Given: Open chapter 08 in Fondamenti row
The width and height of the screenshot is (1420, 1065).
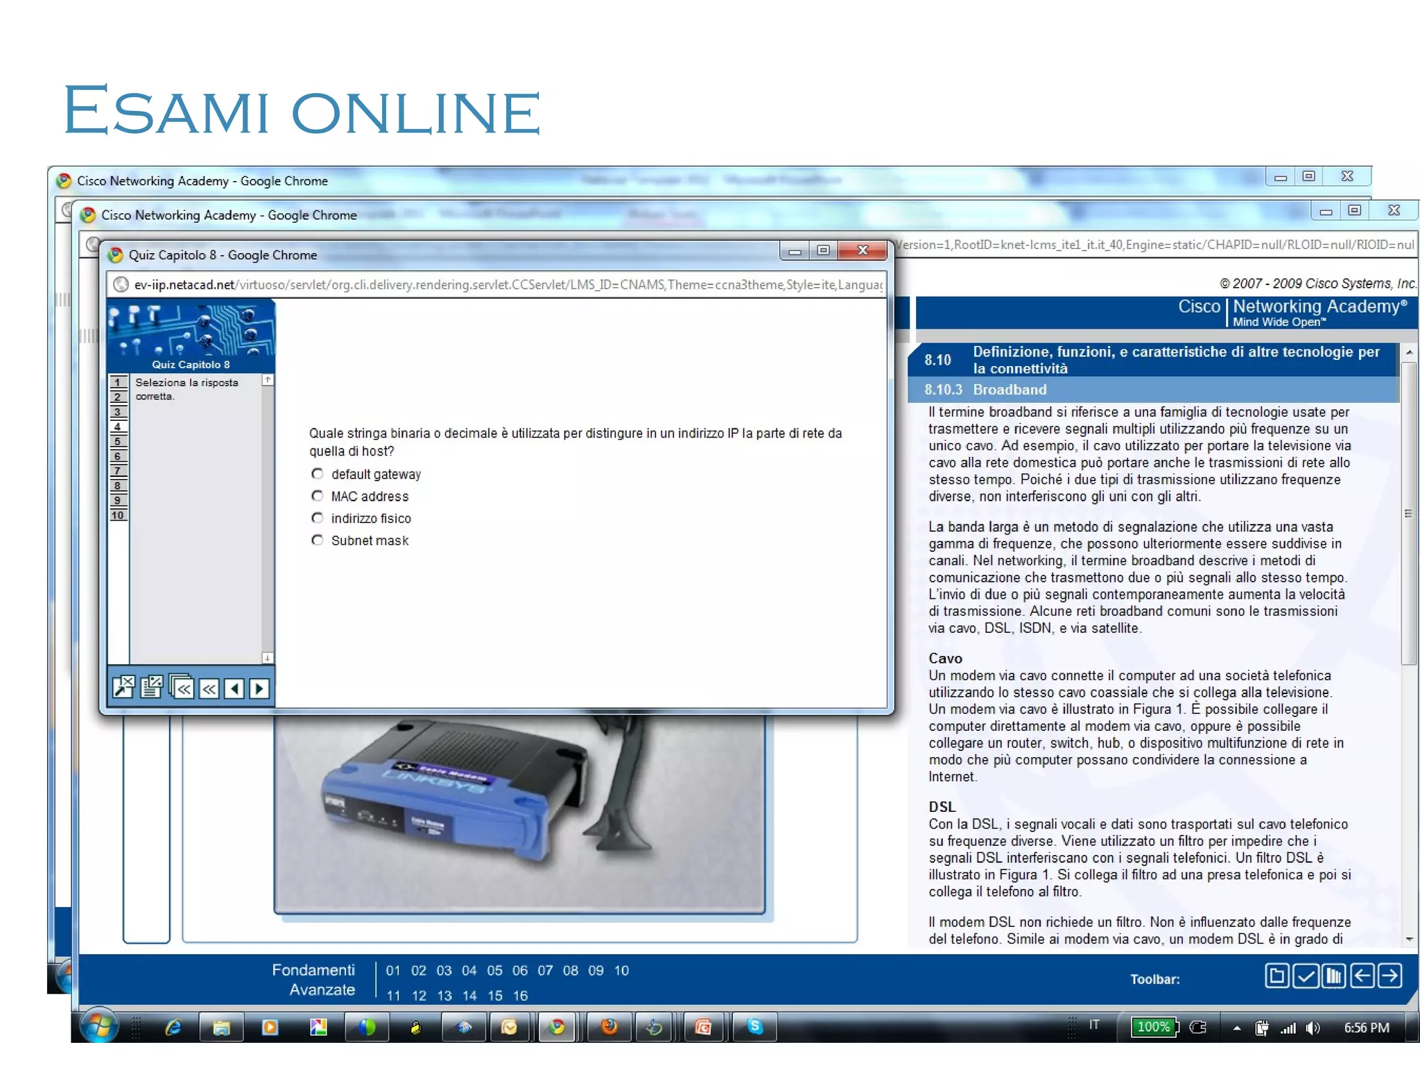Looking at the screenshot, I should click(571, 971).
